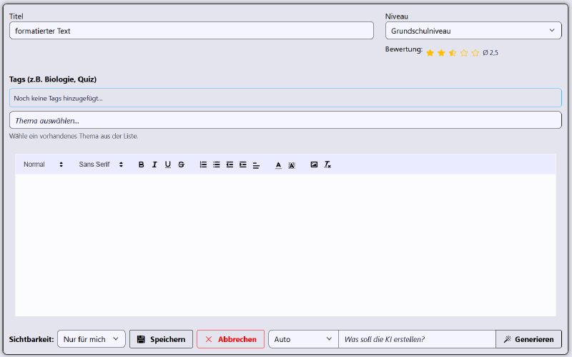Viewport: 572px width, 357px height.
Task: Focus the Titel input field
Action: 192,31
